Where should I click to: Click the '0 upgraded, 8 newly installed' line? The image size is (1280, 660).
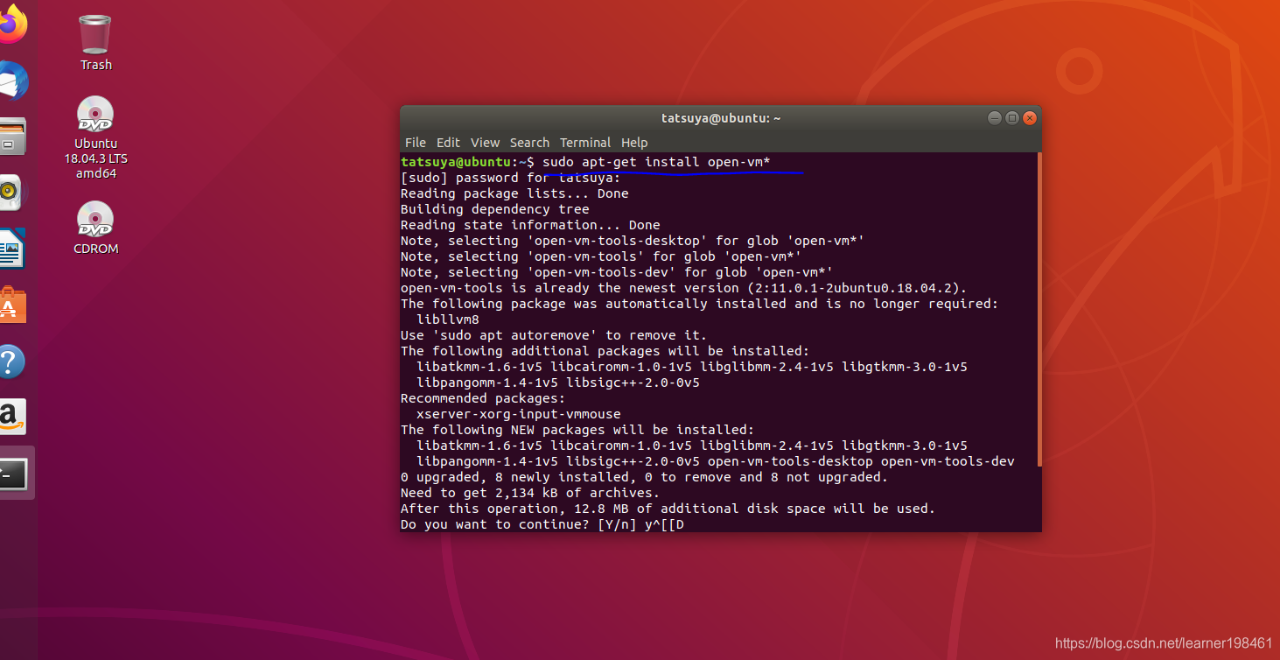pyautogui.click(x=644, y=477)
